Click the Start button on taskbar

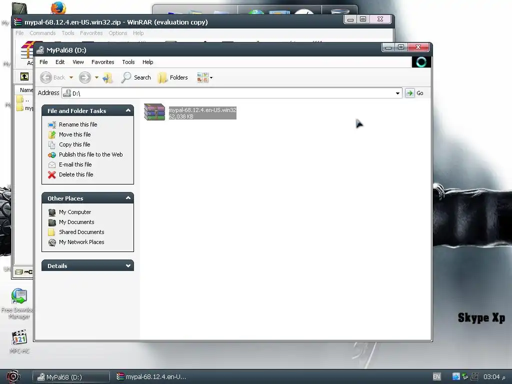tap(13, 376)
